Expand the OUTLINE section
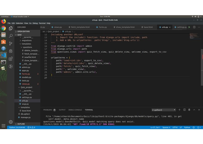This screenshot has height=144, width=203. point(27,124)
